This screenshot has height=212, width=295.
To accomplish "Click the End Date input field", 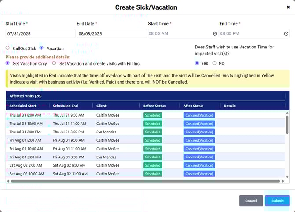I will tap(111, 34).
